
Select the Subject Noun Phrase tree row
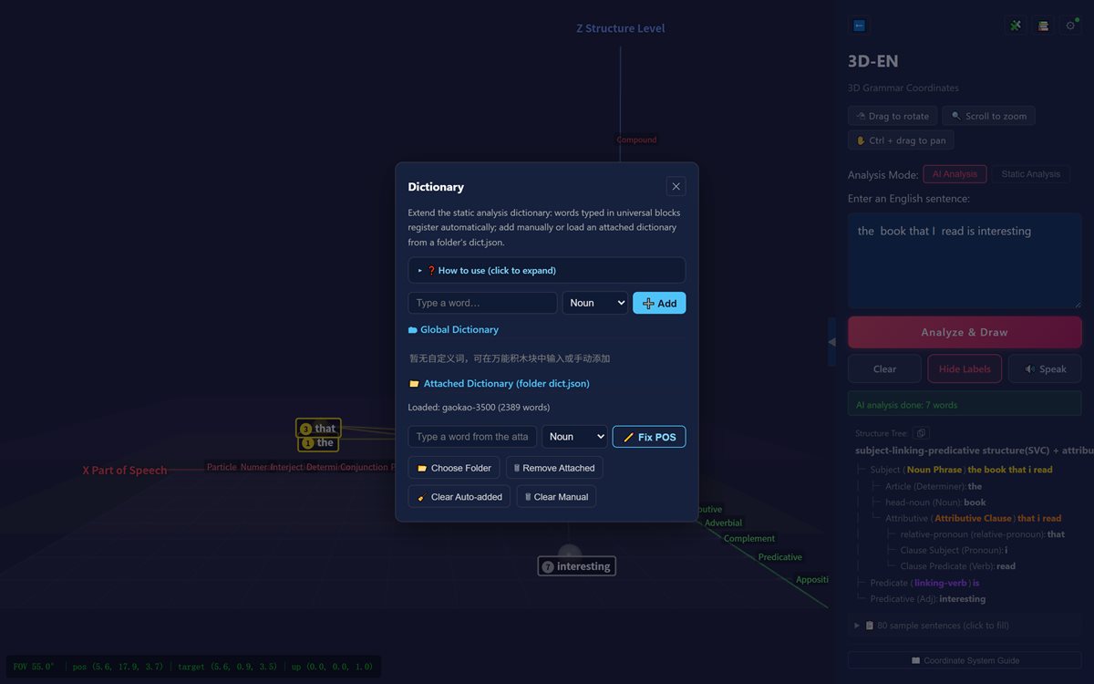coord(961,470)
